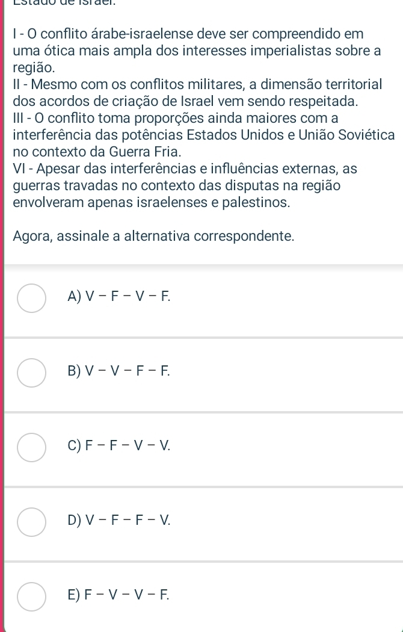Tap the answer text 'D) V – F – F – V.'
This screenshot has height=632, width=403.
[117, 521]
